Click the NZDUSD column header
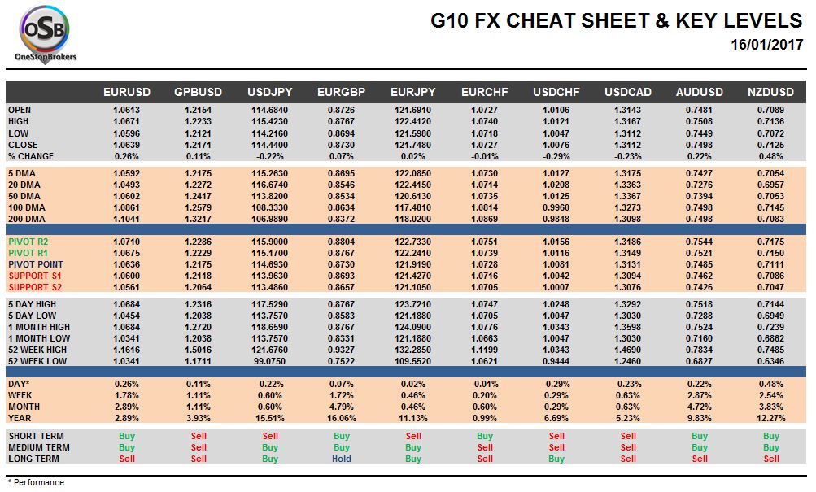This screenshot has height=492, width=816. tap(770, 92)
